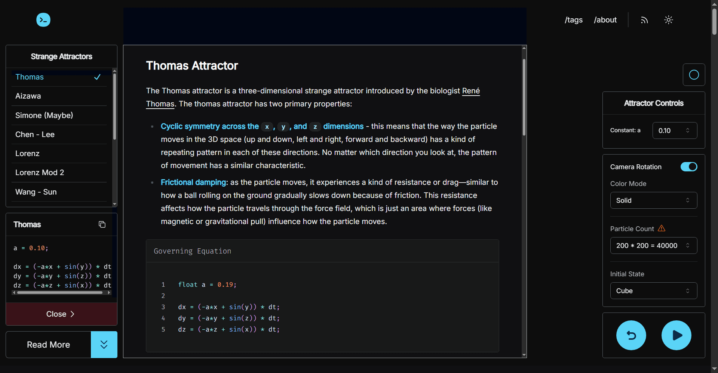
Task: Reset the attractor simulation
Action: (631, 335)
